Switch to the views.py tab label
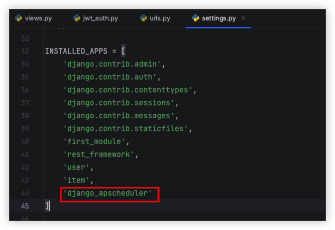Screen dimensions: 335x230 38,18
